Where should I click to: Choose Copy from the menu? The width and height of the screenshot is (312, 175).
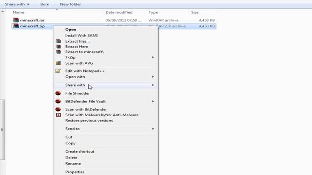click(70, 143)
